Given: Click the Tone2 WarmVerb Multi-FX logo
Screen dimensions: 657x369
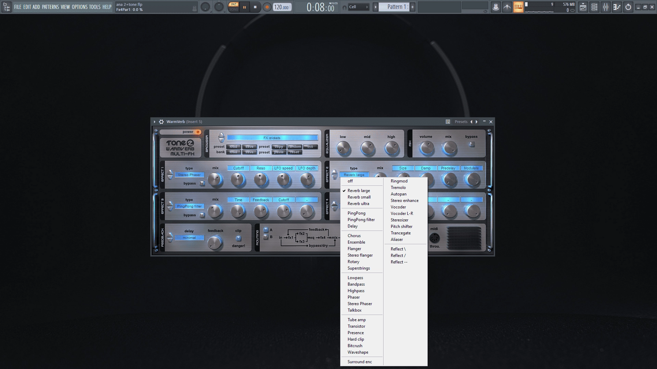Looking at the screenshot, I should tap(180, 148).
